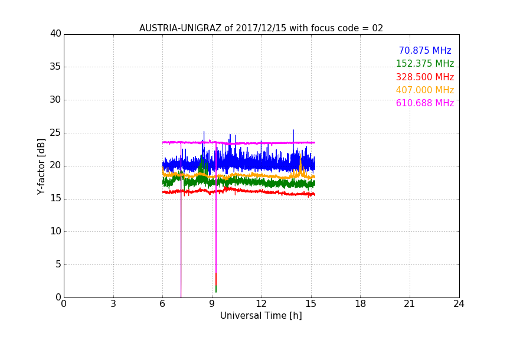The height and width of the screenshot is (340, 510).
Task: Select the 407.000 MHz legend label
Action: pyautogui.click(x=425, y=90)
